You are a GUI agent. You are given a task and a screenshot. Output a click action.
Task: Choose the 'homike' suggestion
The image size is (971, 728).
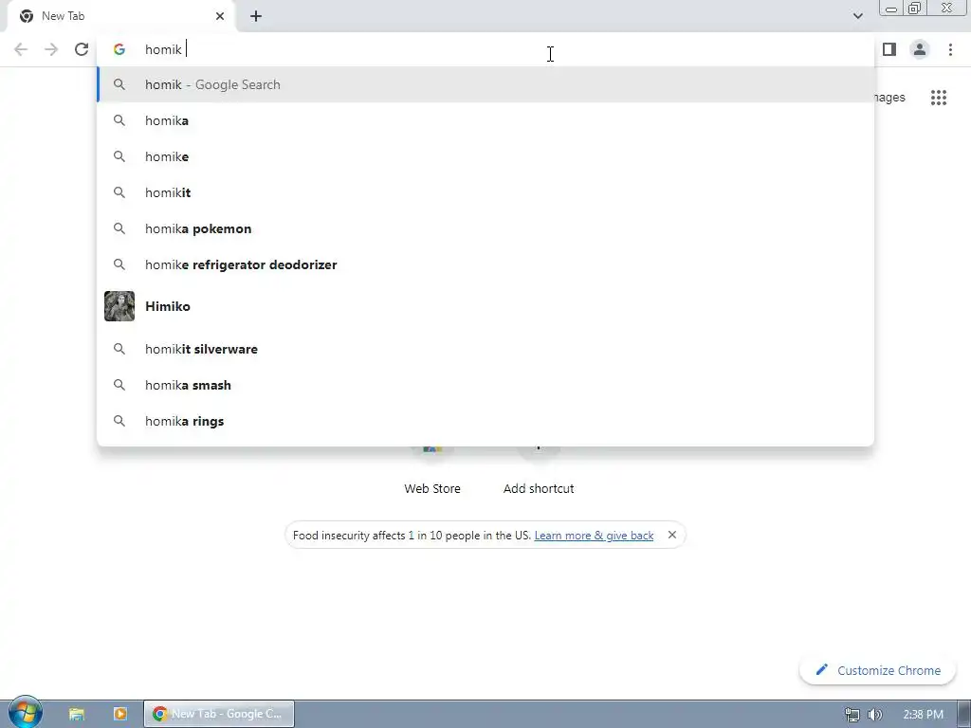coord(485,156)
